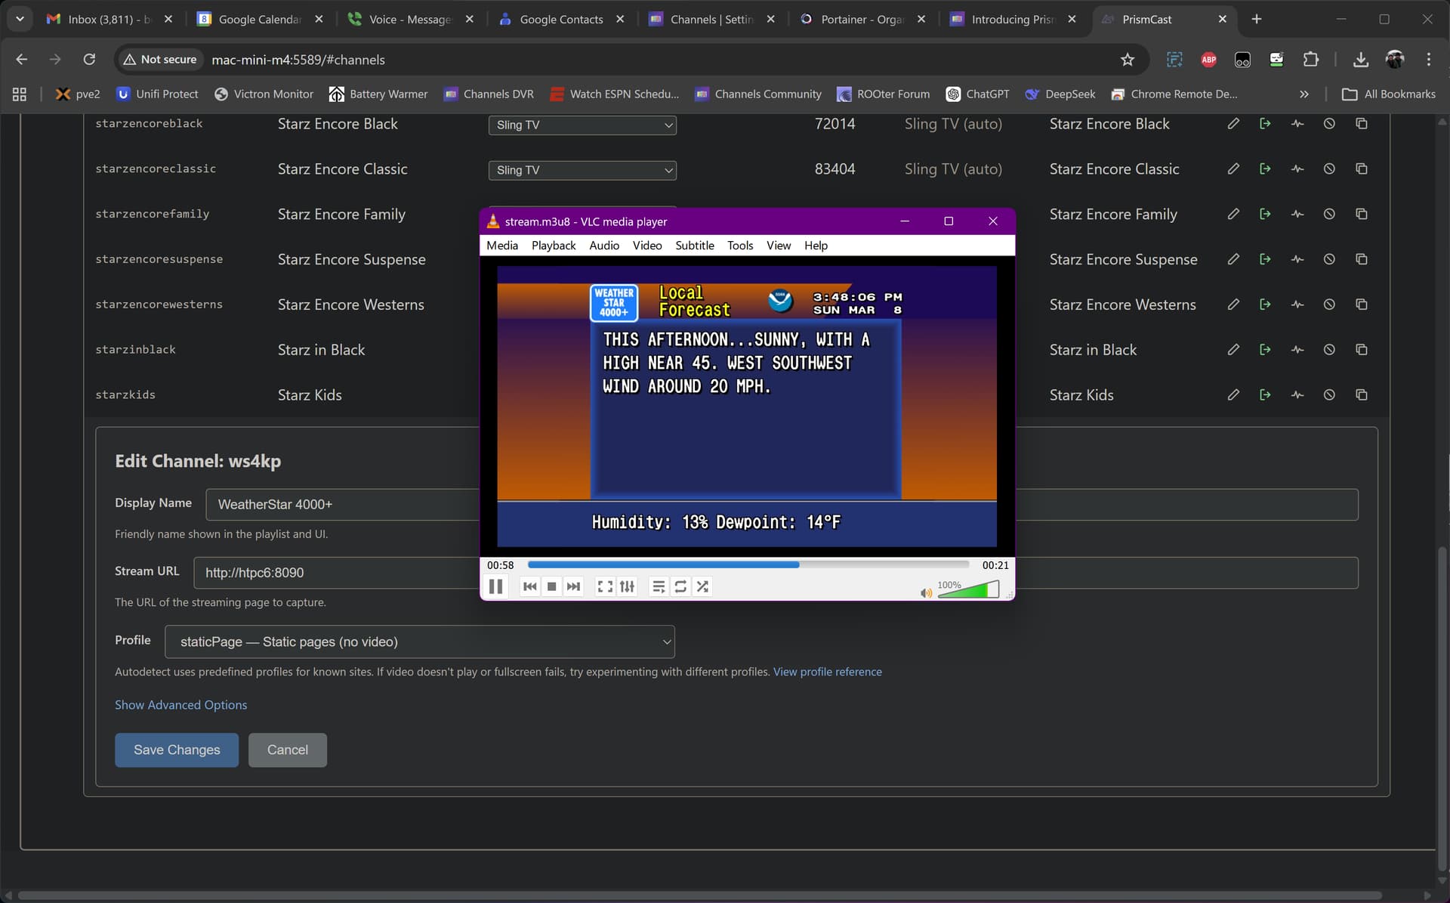Open Sling TV dropdown for Starz Encore Classic
Viewport: 1450px width, 903px height.
coord(582,170)
